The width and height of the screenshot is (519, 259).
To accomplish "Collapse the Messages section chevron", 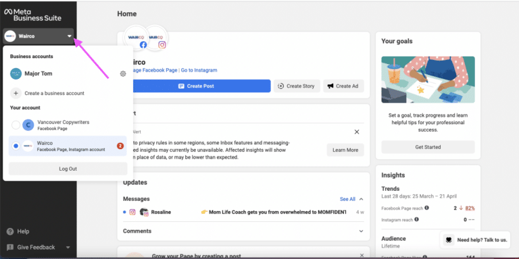I will click(361, 199).
